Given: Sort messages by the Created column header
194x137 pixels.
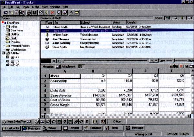Looking at the screenshot, I should (160, 23).
